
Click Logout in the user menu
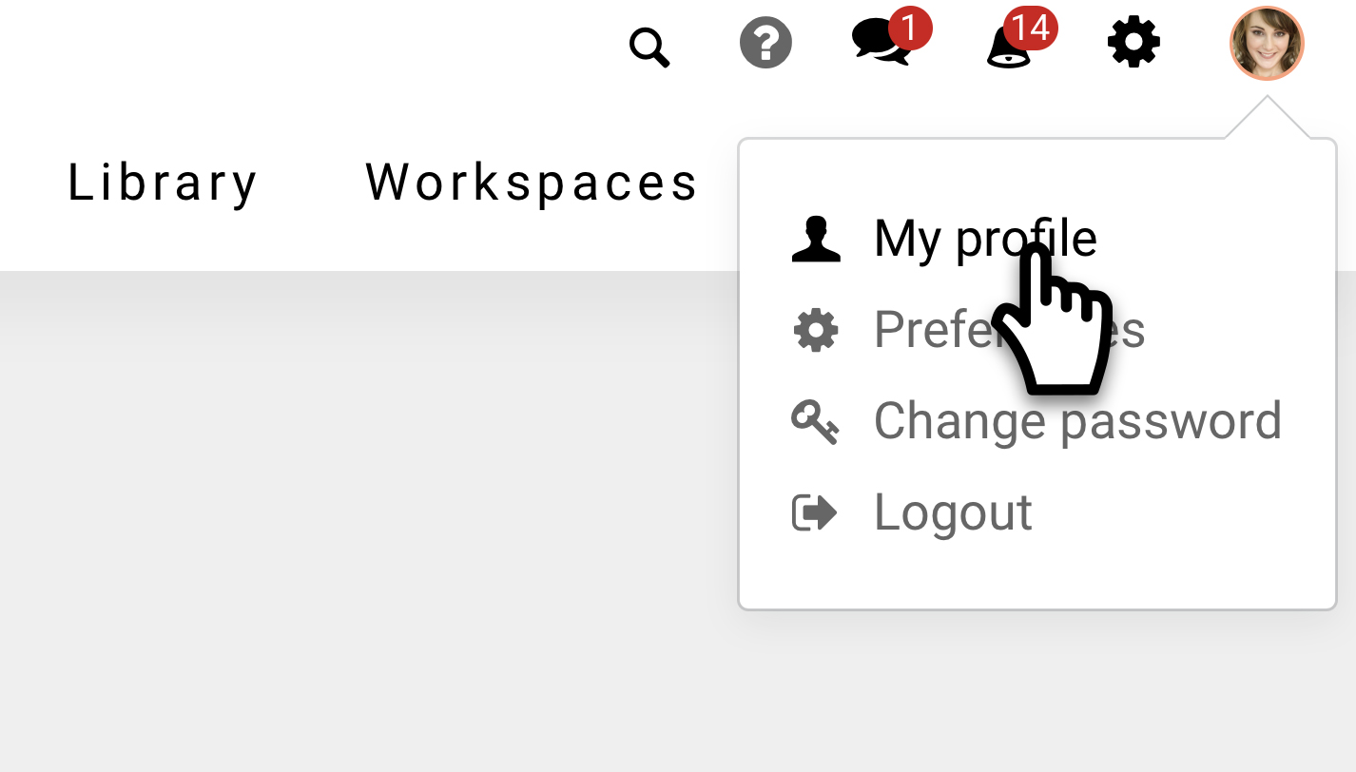tap(953, 512)
